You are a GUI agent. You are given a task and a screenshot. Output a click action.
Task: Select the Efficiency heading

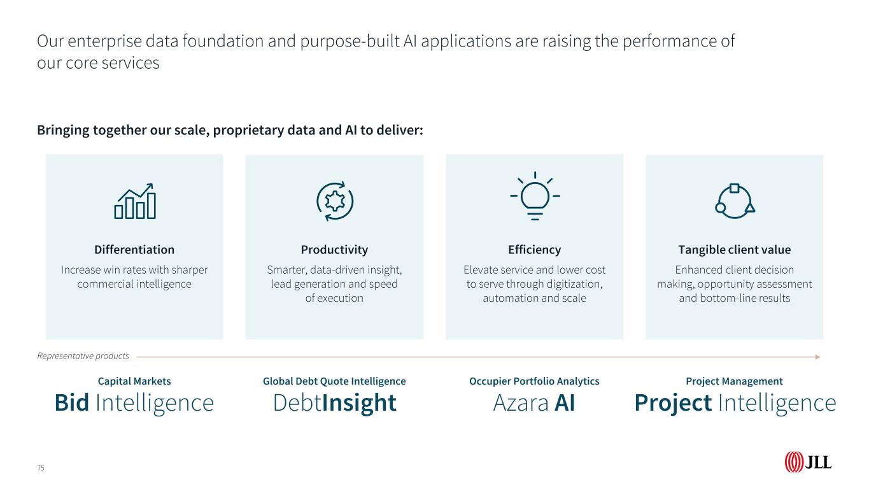(534, 250)
